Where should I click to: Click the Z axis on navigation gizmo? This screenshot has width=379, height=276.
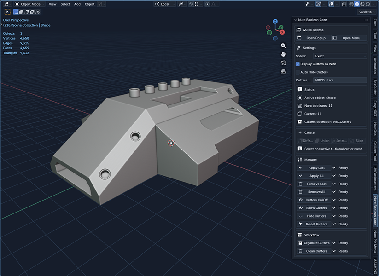coord(275,21)
